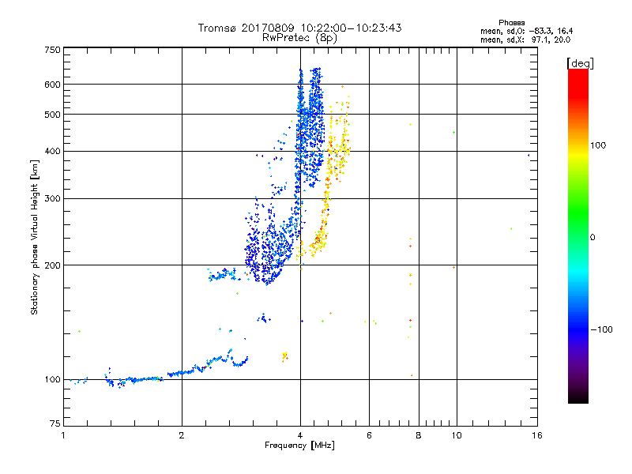Click the y-axis tick label '500'
632x474 pixels.
click(x=52, y=115)
